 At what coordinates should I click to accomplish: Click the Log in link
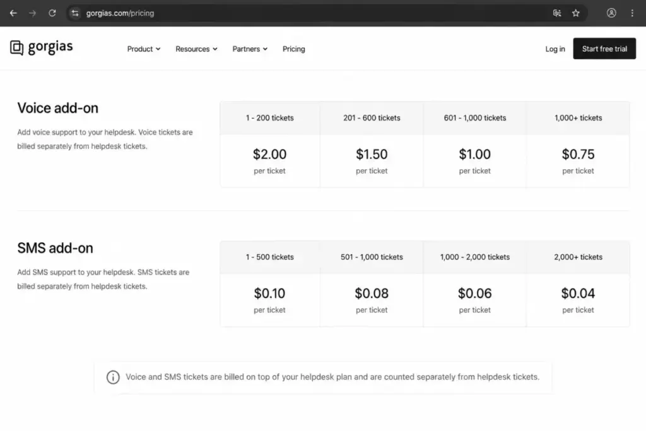click(555, 49)
